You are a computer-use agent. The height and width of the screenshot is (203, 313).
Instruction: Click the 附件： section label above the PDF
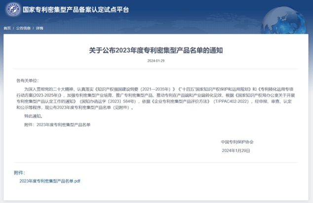[19, 173]
